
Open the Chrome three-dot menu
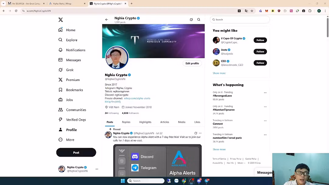tap(325, 11)
